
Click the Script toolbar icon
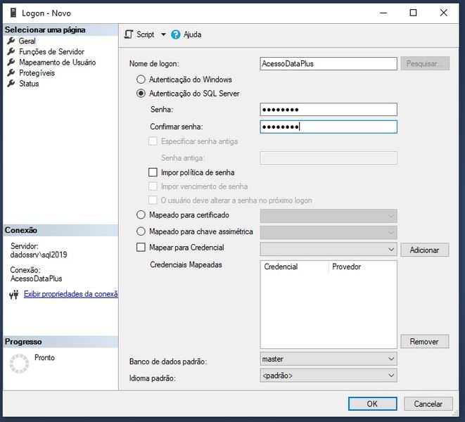pyautogui.click(x=129, y=34)
